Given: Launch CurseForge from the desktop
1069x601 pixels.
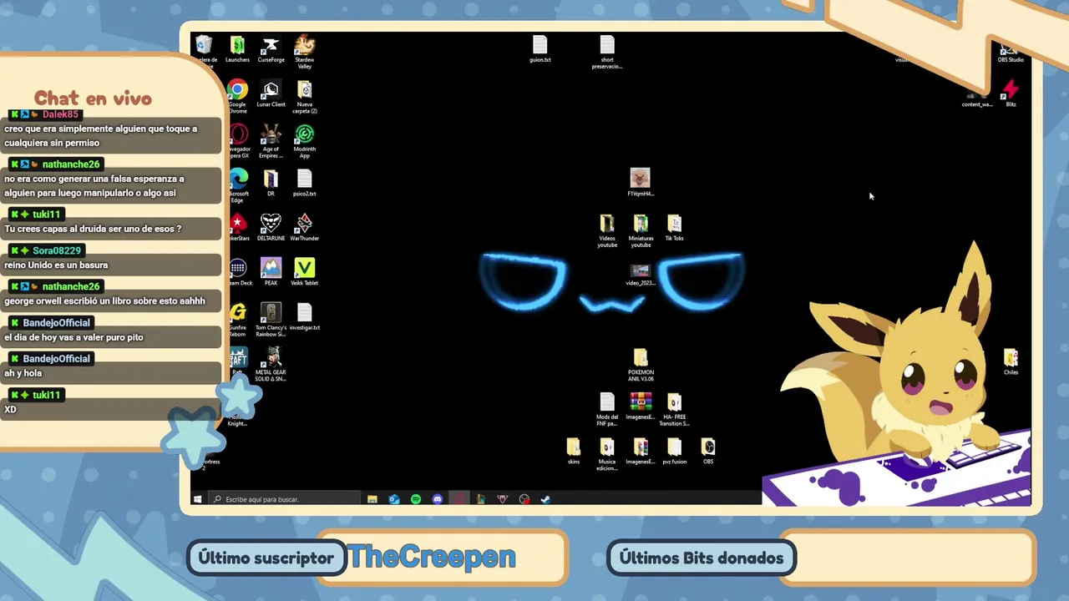Looking at the screenshot, I should tap(271, 49).
